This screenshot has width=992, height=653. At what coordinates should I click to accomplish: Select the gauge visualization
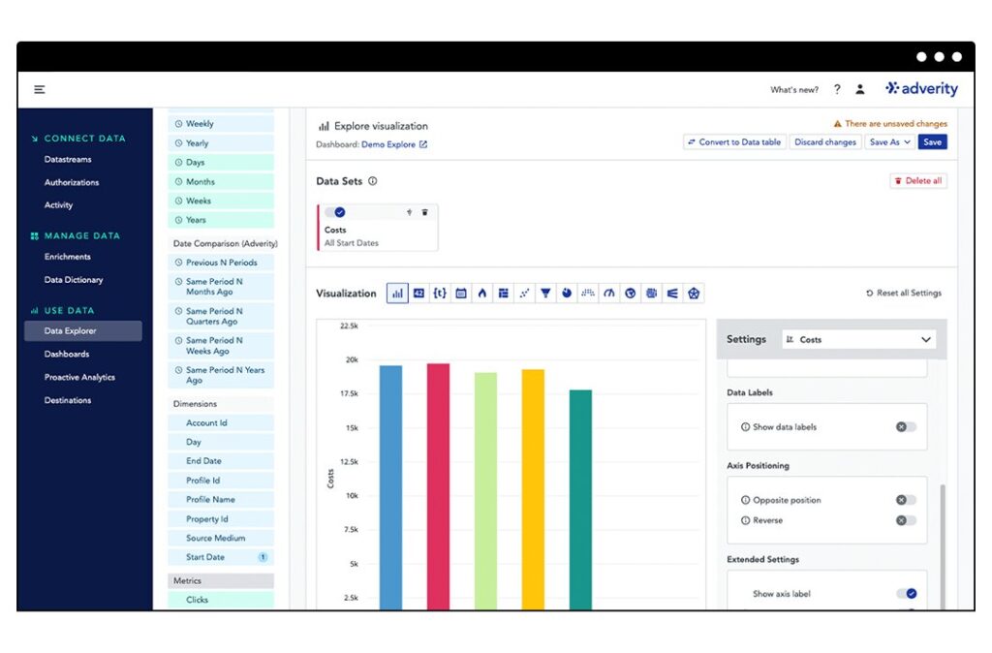[x=609, y=293]
